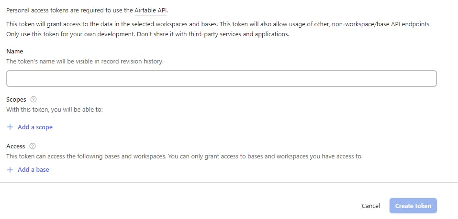The height and width of the screenshot is (219, 458).
Task: Click the Create token button
Action: 413,206
